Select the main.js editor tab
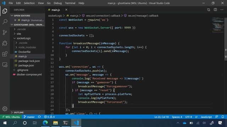 point(56,10)
